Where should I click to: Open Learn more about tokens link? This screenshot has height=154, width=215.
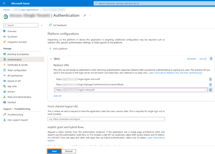(x=156, y=138)
